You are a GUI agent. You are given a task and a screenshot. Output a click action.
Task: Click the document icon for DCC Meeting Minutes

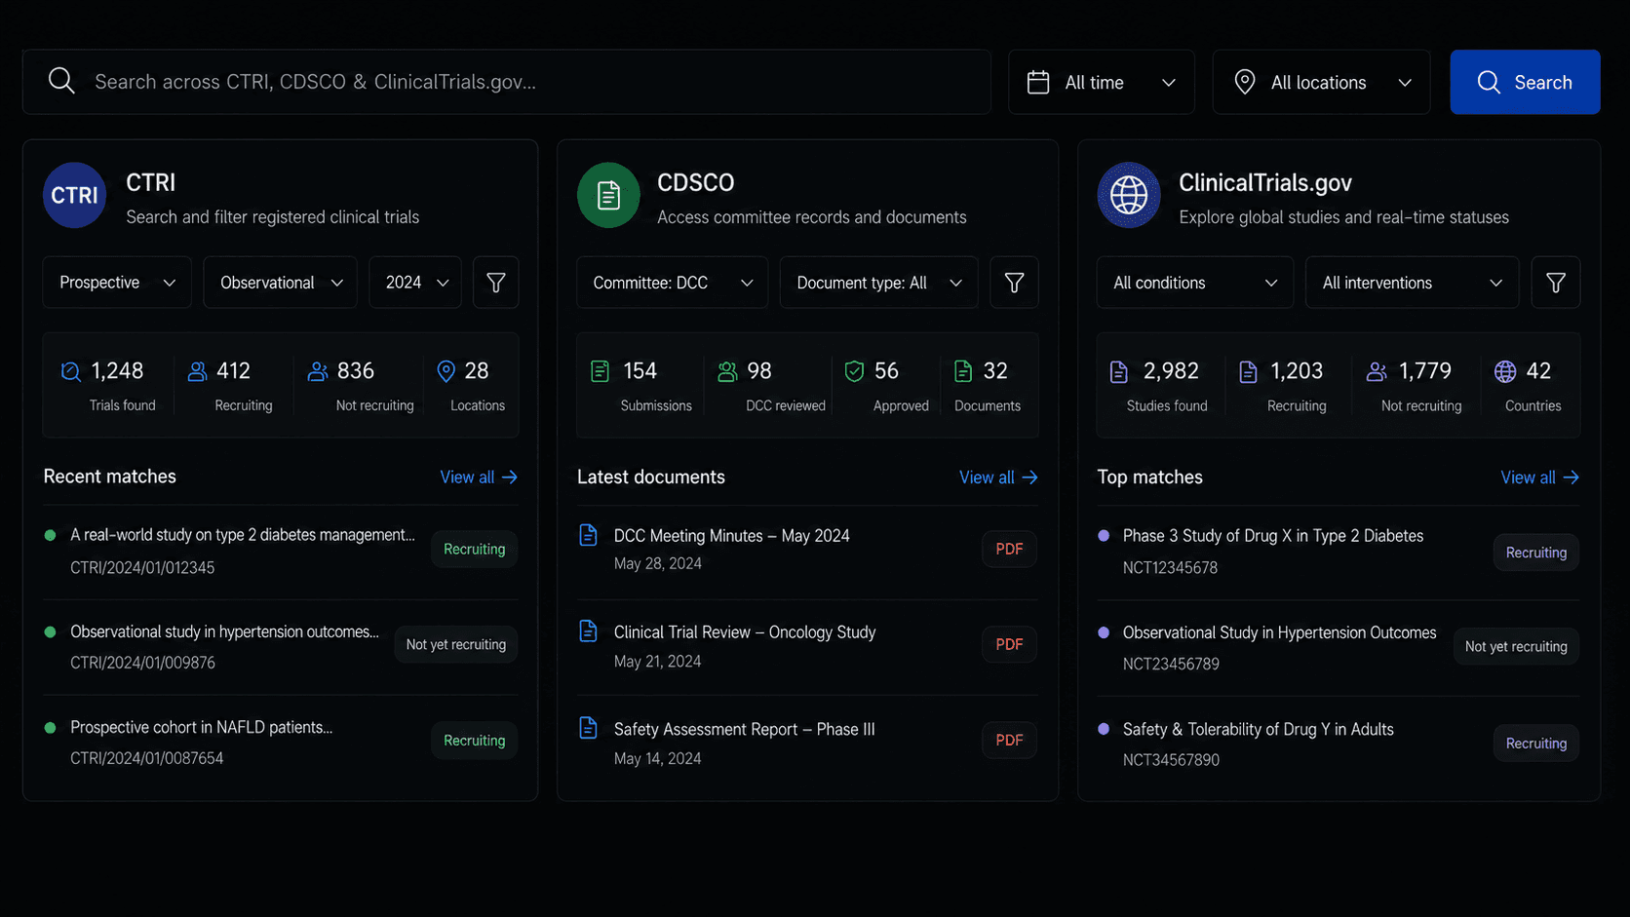tap(588, 535)
